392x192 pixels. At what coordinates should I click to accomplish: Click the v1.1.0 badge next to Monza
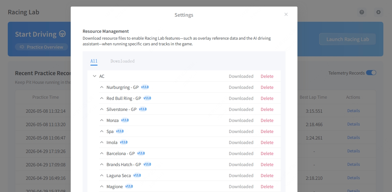click(125, 120)
